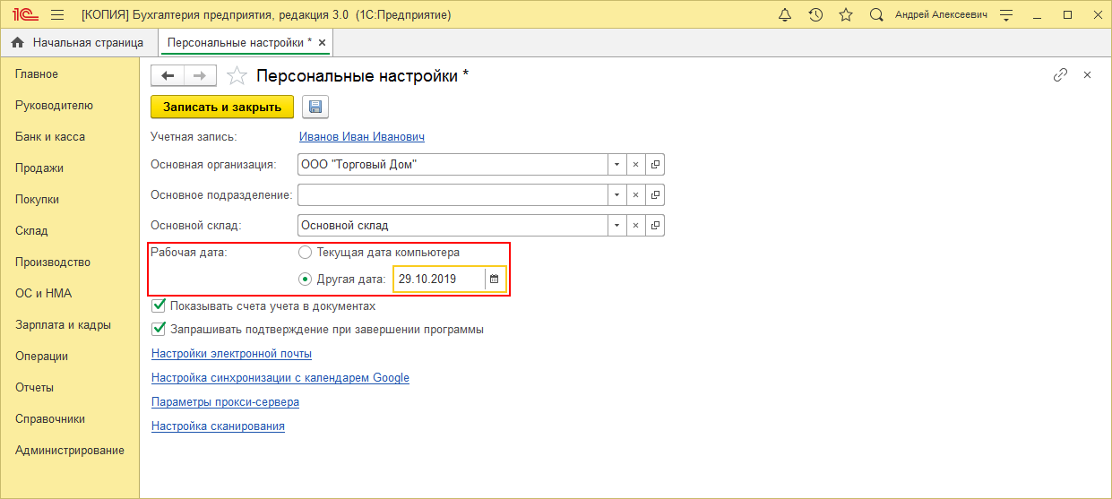Open Настройки электронной почты link
Viewport: 1112px width, 499px height.
coord(231,354)
